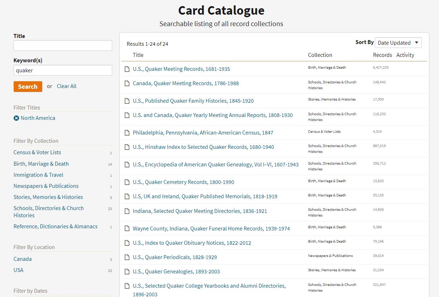439x297 pixels.
Task: Click document icon beside Wayne County Funeral Home Records
Action: pyautogui.click(x=127, y=229)
